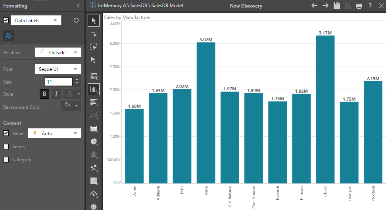Click the save disk icon

(x=337, y=6)
